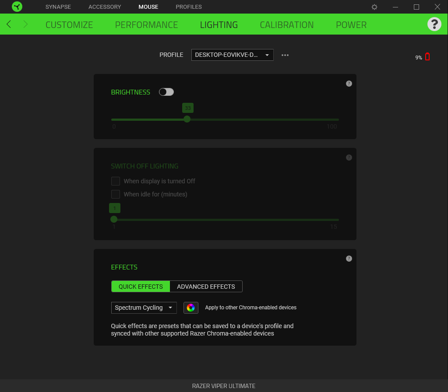Check 'When display is turned Off'
Image resolution: width=448 pixels, height=392 pixels.
[116, 181]
